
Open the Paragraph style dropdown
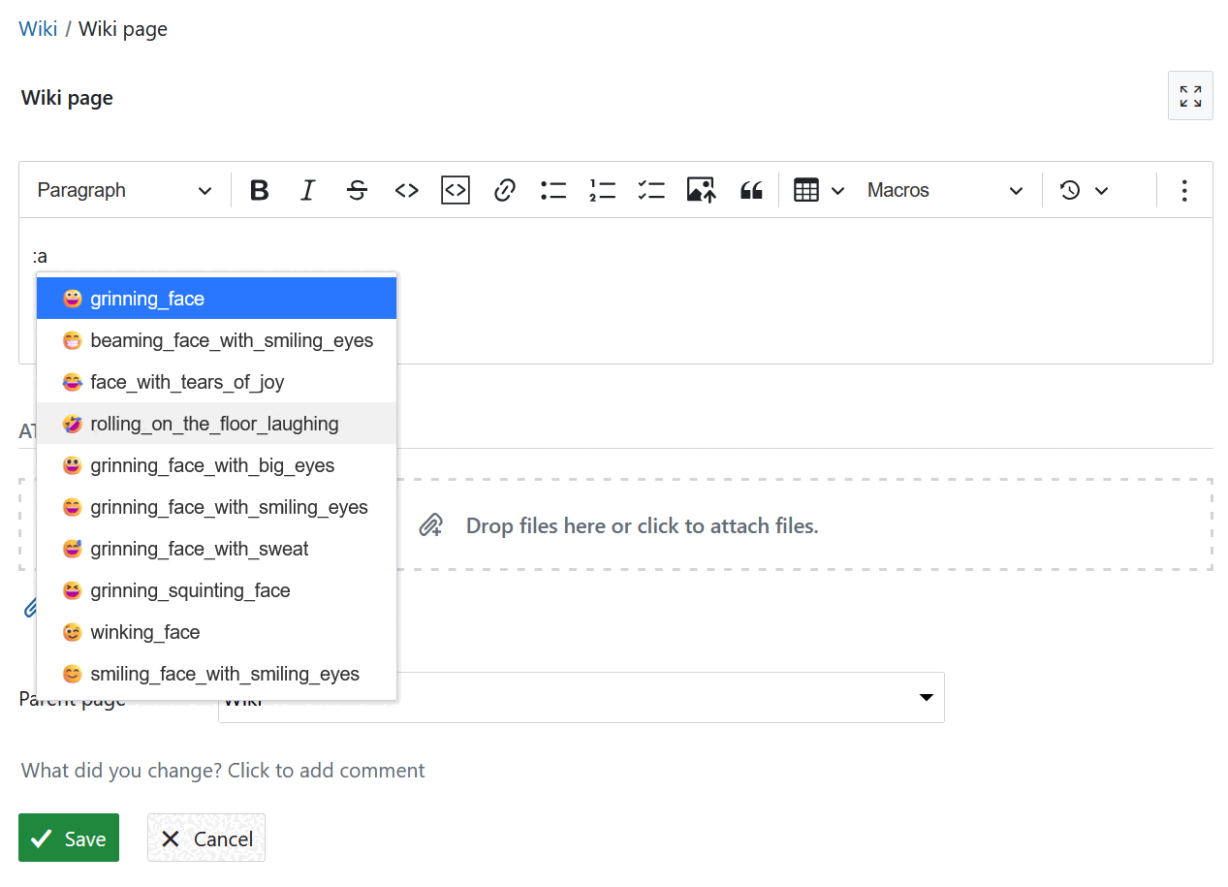[x=121, y=190]
